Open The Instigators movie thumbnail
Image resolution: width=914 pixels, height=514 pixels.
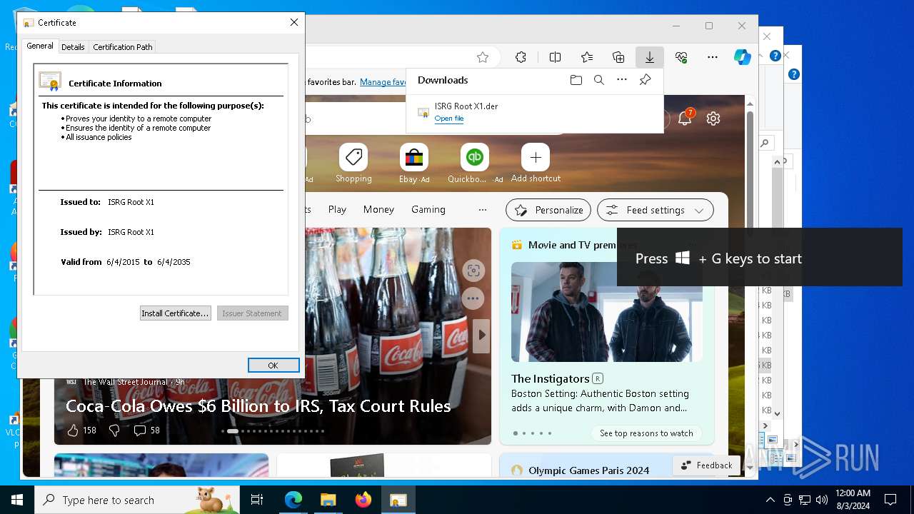click(x=607, y=312)
